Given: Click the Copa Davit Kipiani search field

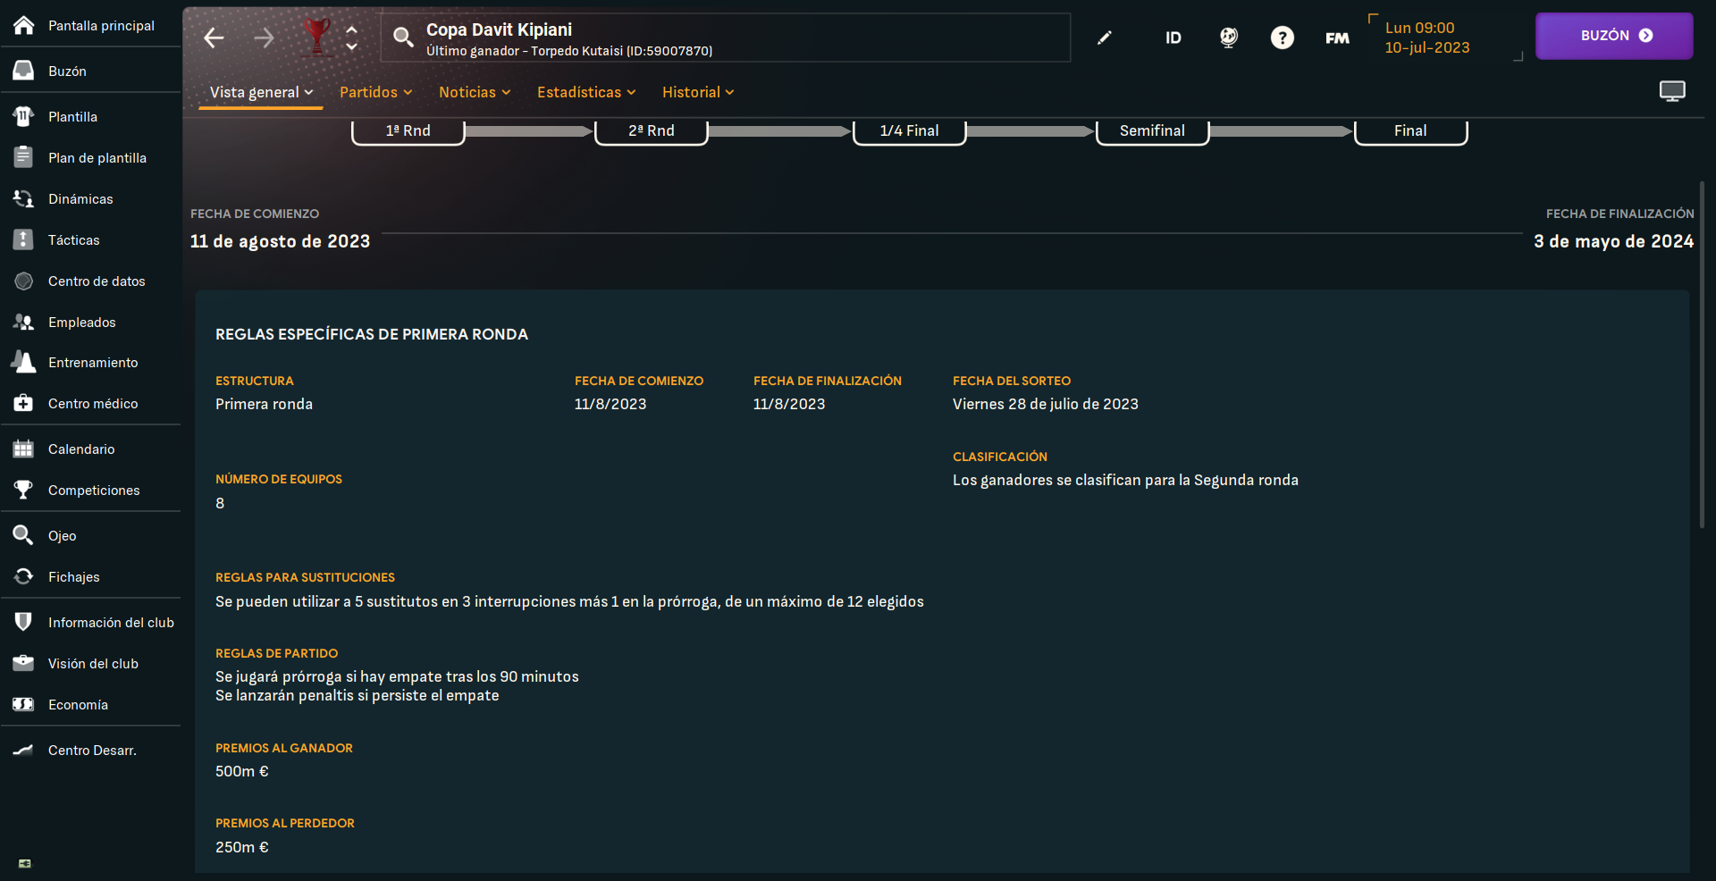Looking at the screenshot, I should pyautogui.click(x=726, y=38).
